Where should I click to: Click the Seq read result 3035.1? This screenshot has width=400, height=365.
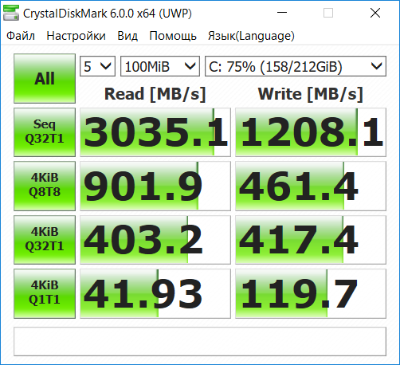coord(155,132)
